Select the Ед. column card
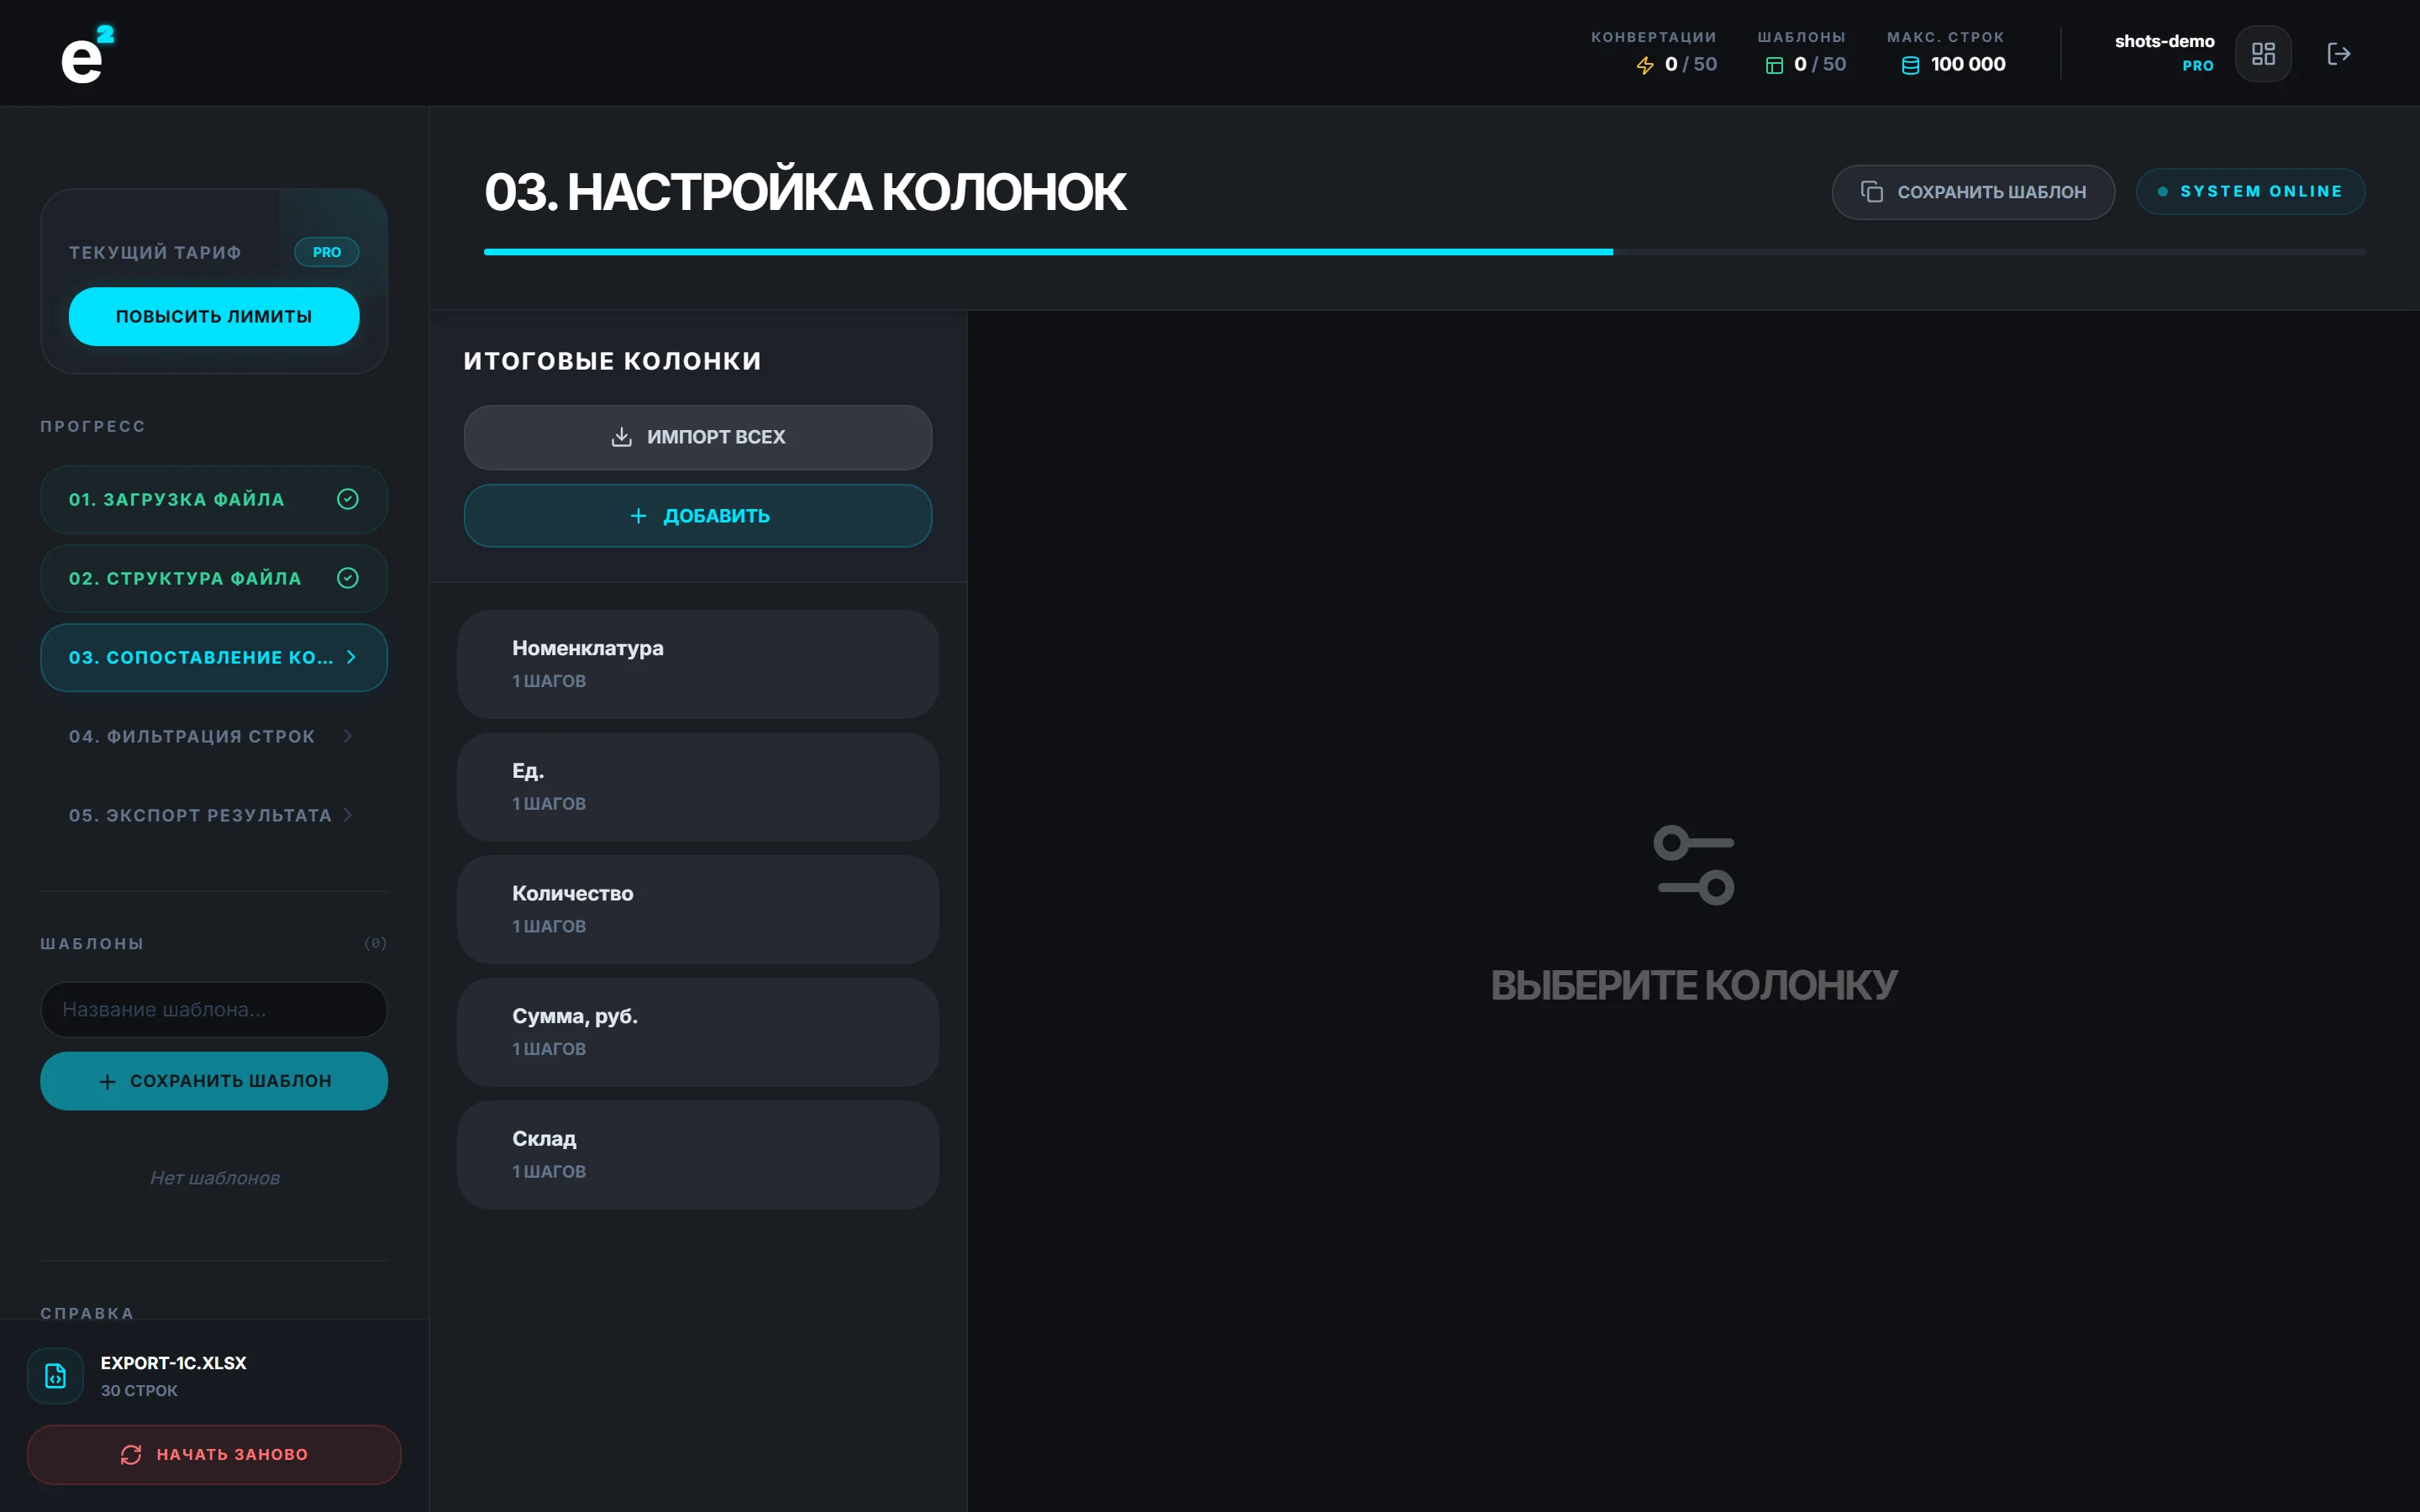The image size is (2420, 1512). [698, 787]
